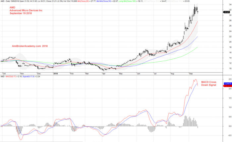Click the 16 price axis label
The height and width of the screenshot is (142, 232).
(230, 52)
